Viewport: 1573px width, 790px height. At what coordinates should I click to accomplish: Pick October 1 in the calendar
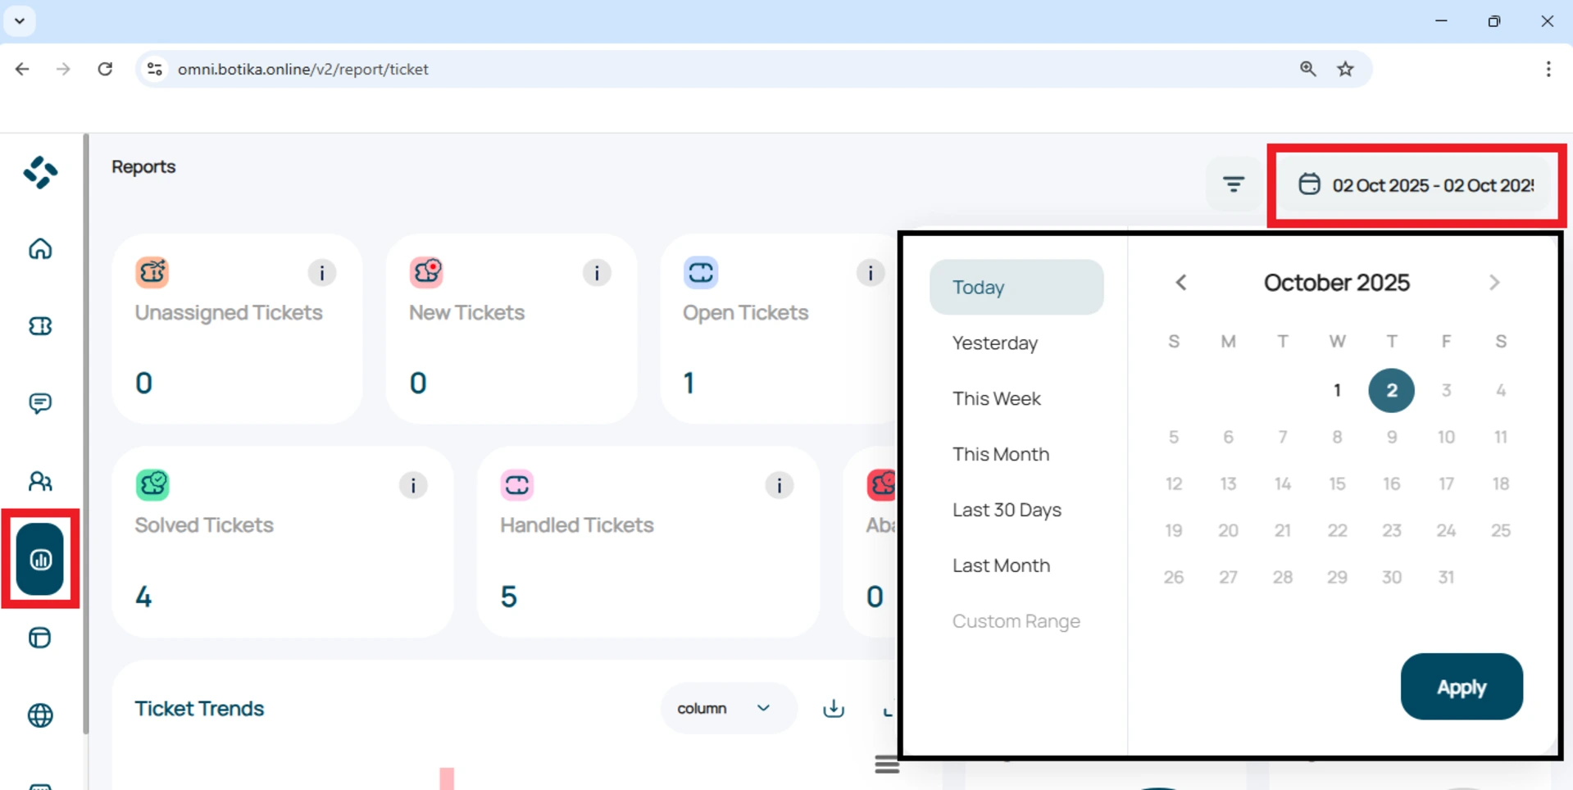(1336, 390)
